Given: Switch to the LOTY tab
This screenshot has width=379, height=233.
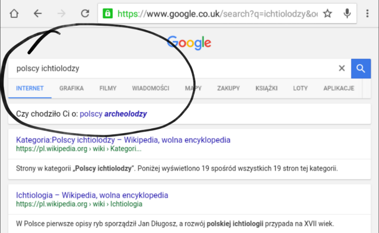Looking at the screenshot, I should [300, 88].
